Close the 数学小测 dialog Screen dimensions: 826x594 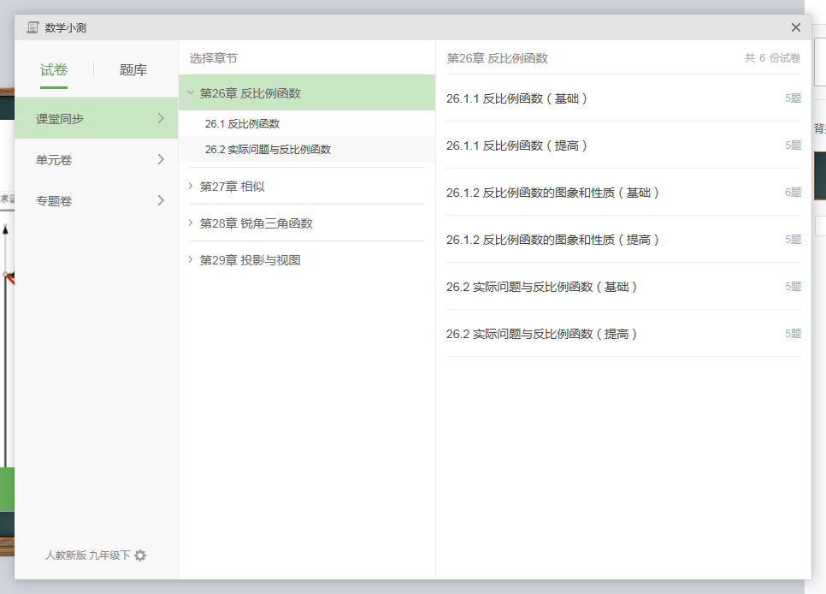pyautogui.click(x=796, y=27)
